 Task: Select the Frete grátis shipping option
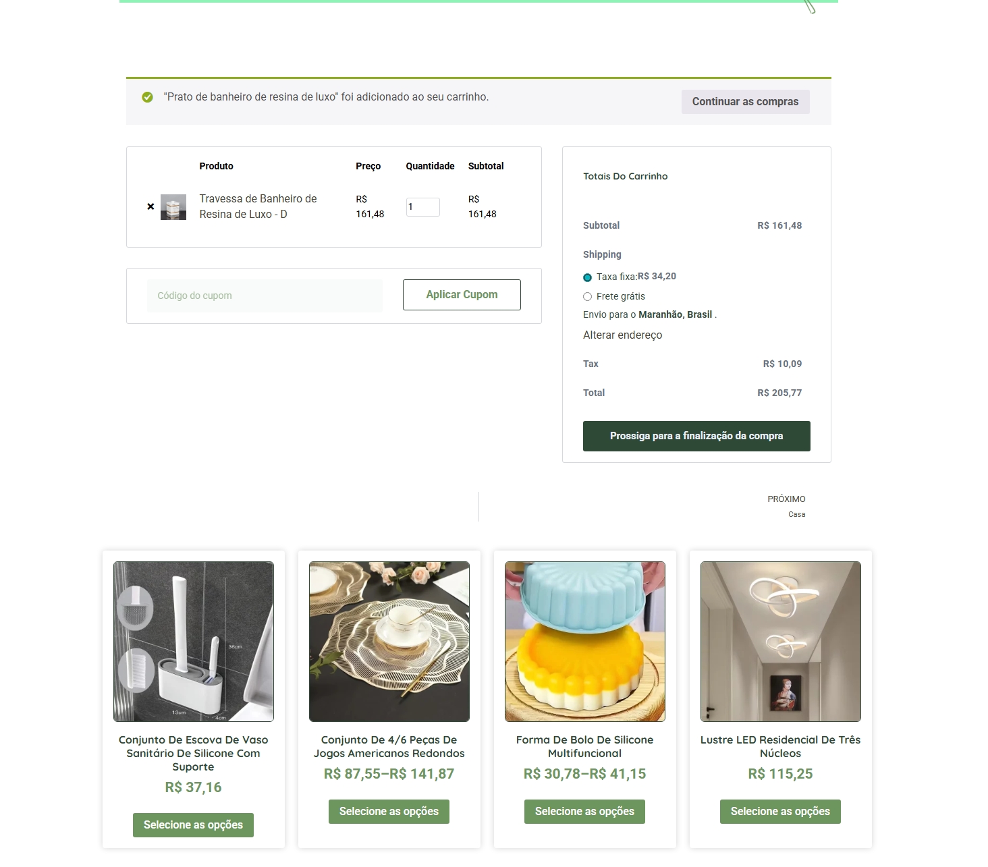coord(587,297)
